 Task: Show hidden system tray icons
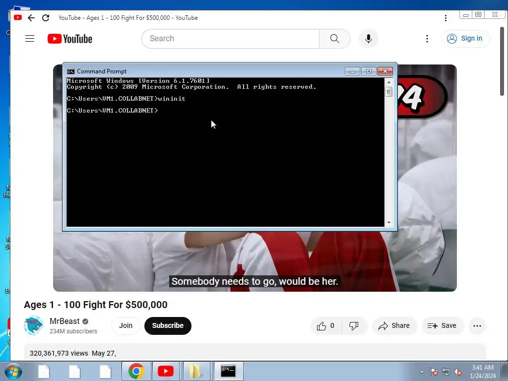pos(422,372)
